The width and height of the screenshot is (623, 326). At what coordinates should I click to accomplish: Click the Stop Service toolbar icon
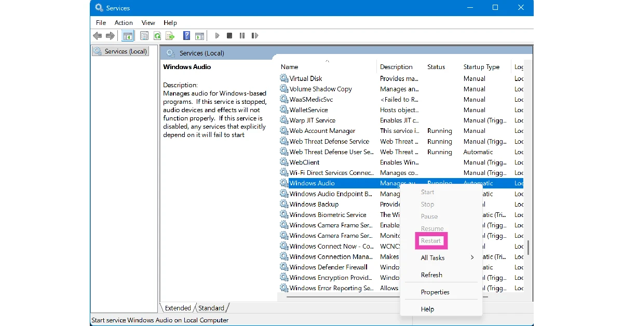[x=229, y=35]
